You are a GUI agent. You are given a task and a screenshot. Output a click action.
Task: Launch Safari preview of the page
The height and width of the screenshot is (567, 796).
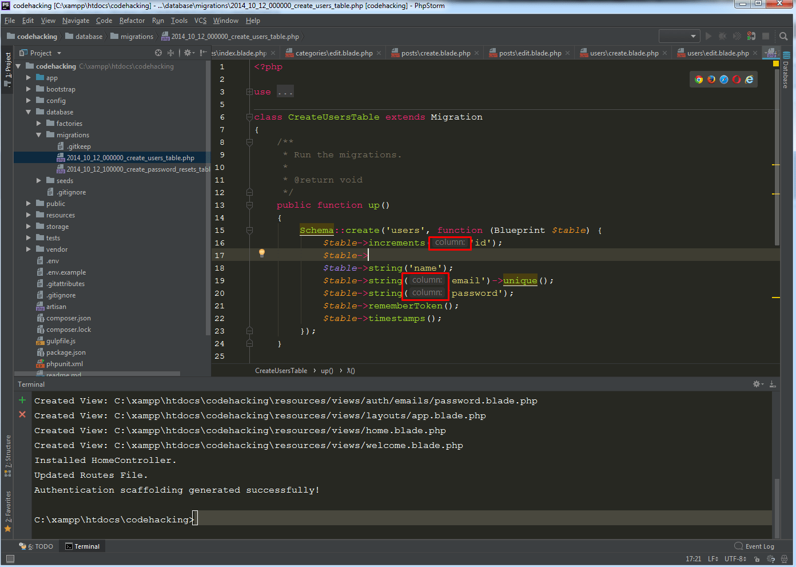724,79
